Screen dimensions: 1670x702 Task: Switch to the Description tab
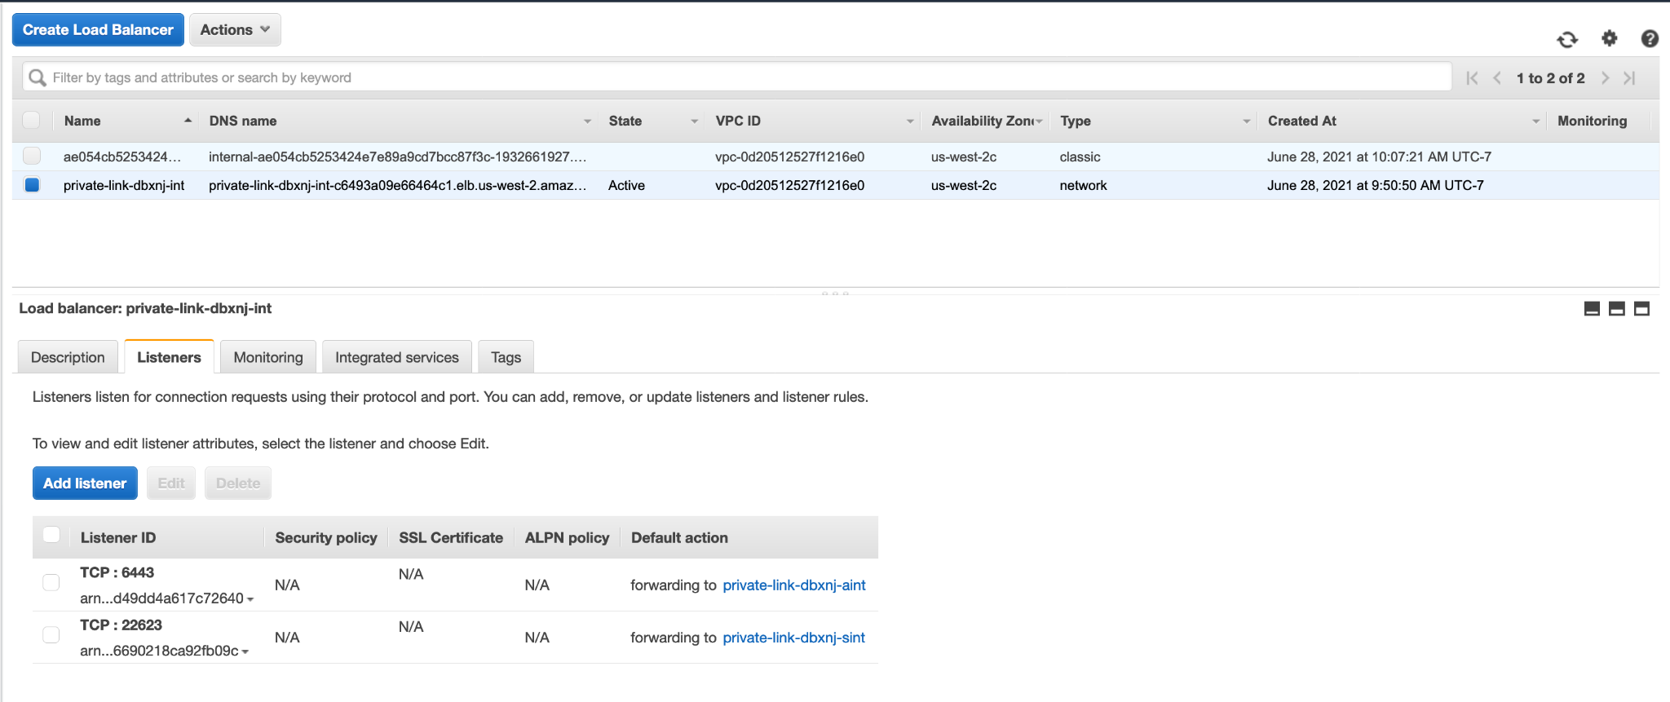click(68, 357)
